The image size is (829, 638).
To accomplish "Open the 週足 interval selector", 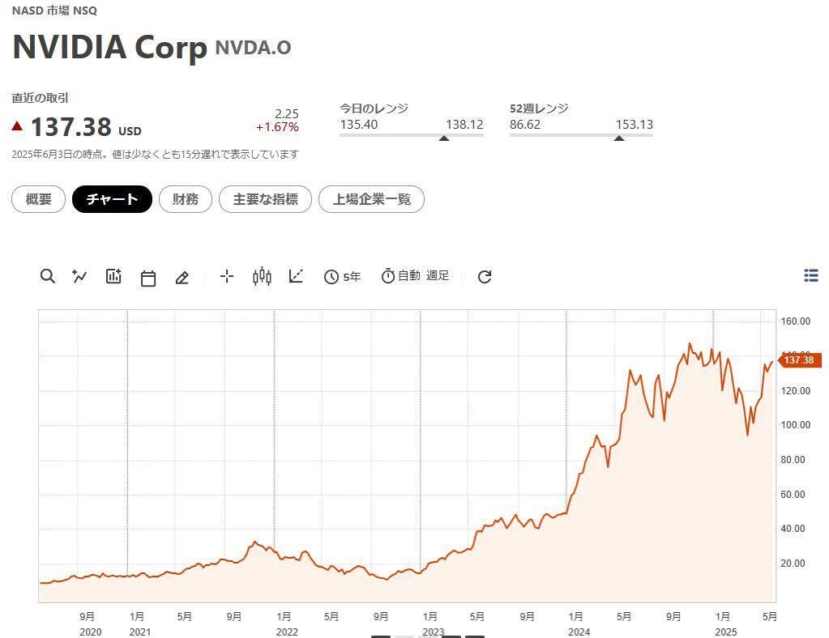I will 438,276.
